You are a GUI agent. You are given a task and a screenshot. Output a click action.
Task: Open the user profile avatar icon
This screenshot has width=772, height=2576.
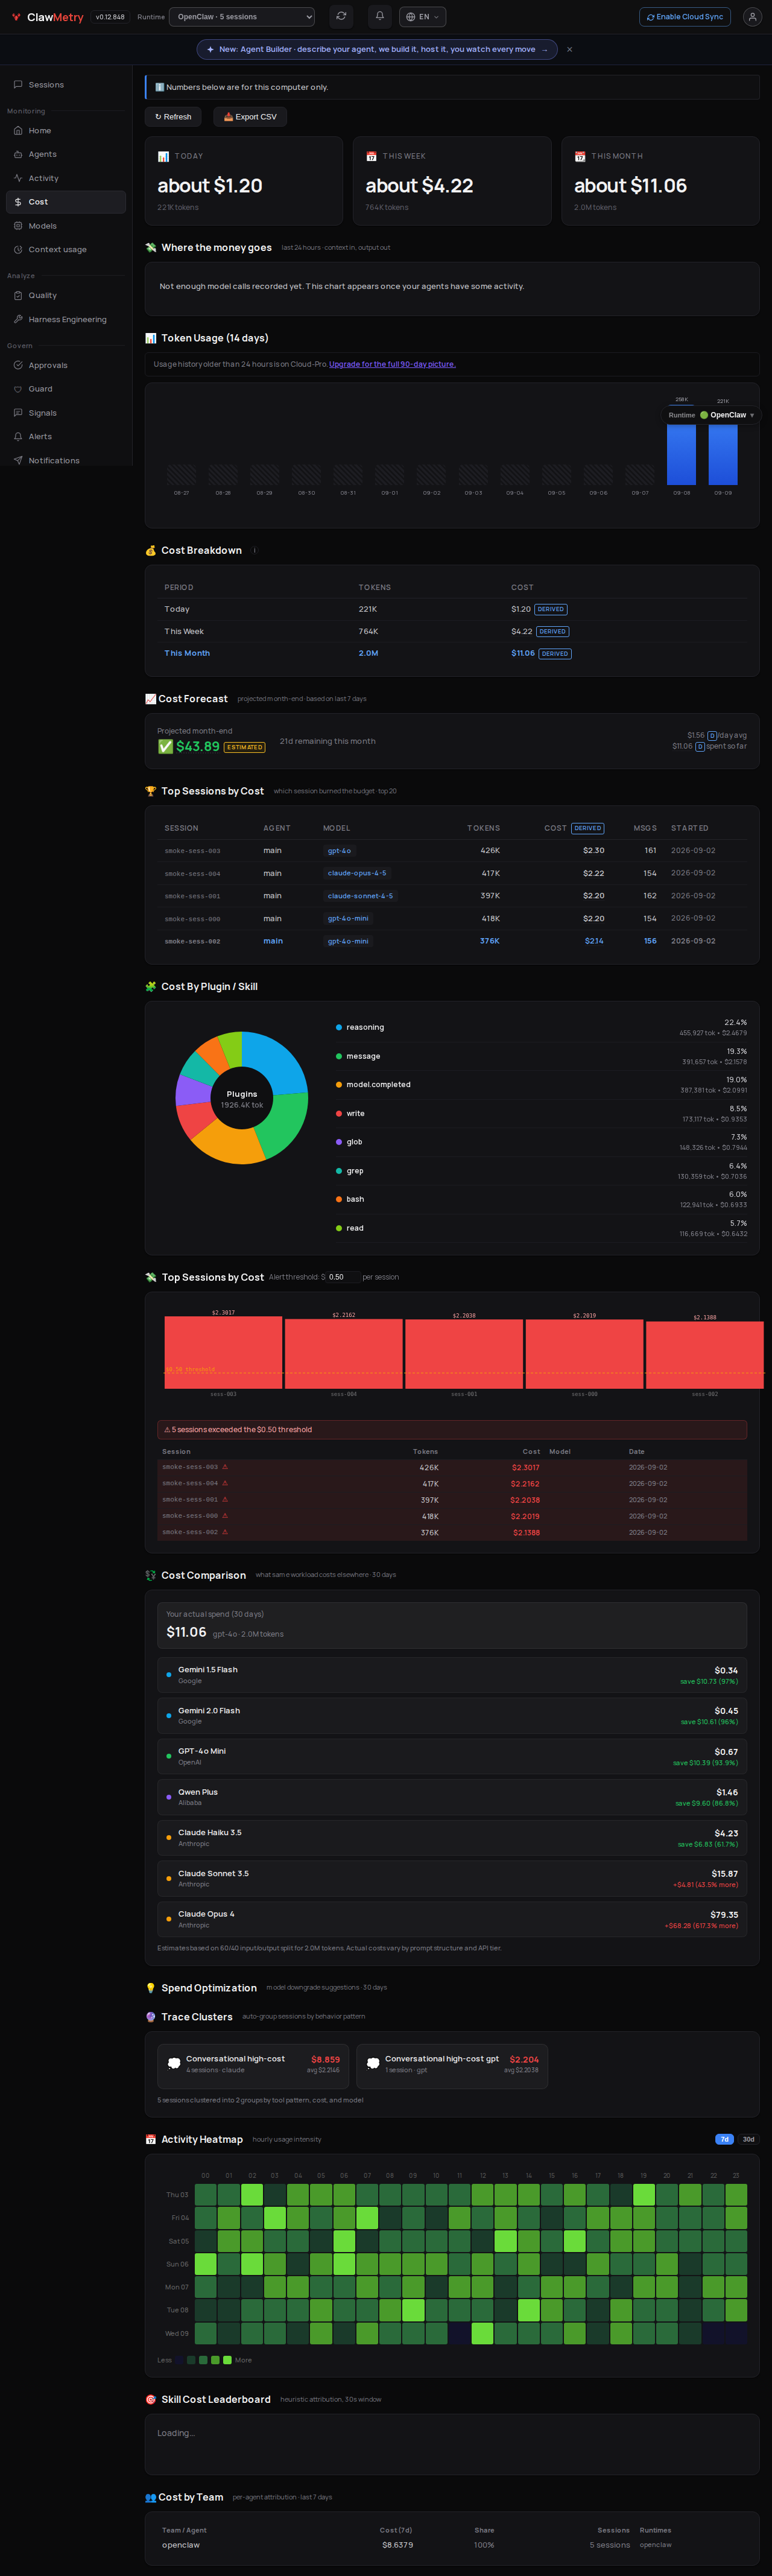pyautogui.click(x=752, y=17)
